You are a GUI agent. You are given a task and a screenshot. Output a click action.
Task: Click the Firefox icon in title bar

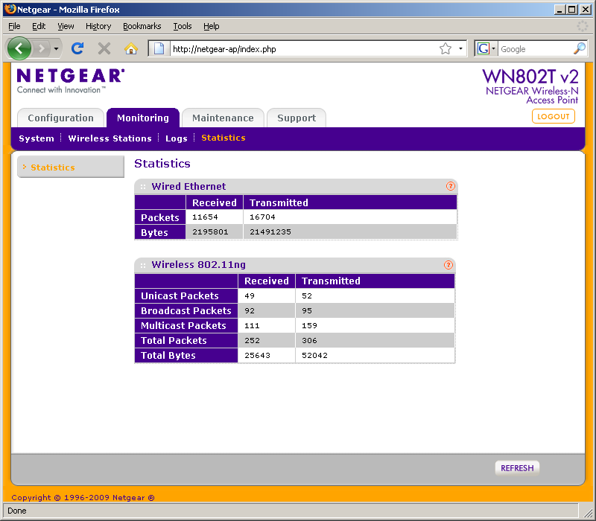click(10, 9)
